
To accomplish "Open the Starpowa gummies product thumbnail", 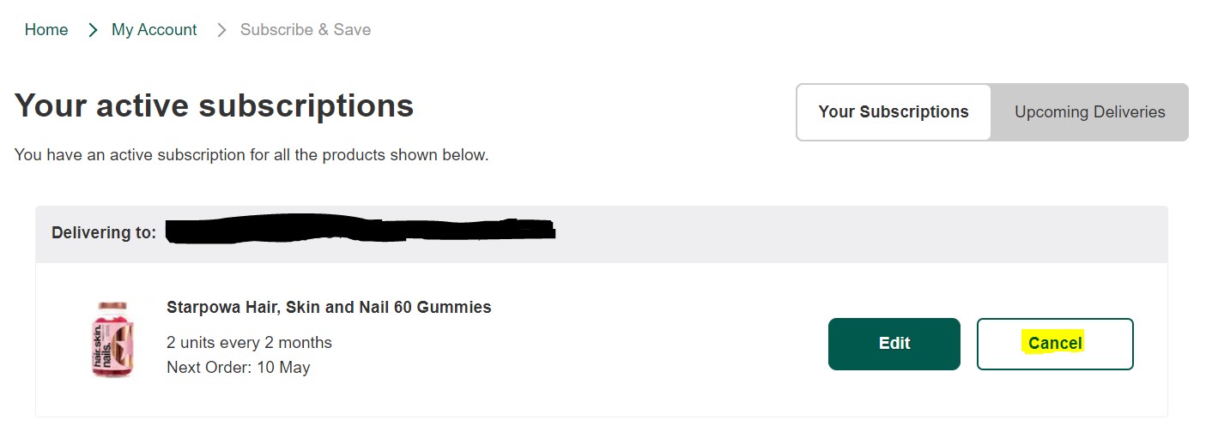I will point(112,339).
